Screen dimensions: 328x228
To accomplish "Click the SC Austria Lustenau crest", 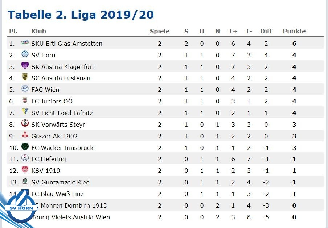I will [x=25, y=77].
